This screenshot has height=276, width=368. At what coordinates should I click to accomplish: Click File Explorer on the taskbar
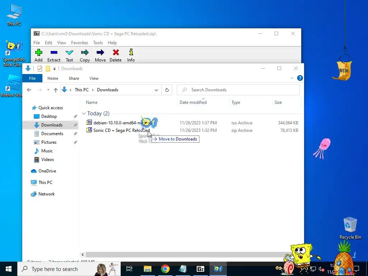[x=148, y=269]
